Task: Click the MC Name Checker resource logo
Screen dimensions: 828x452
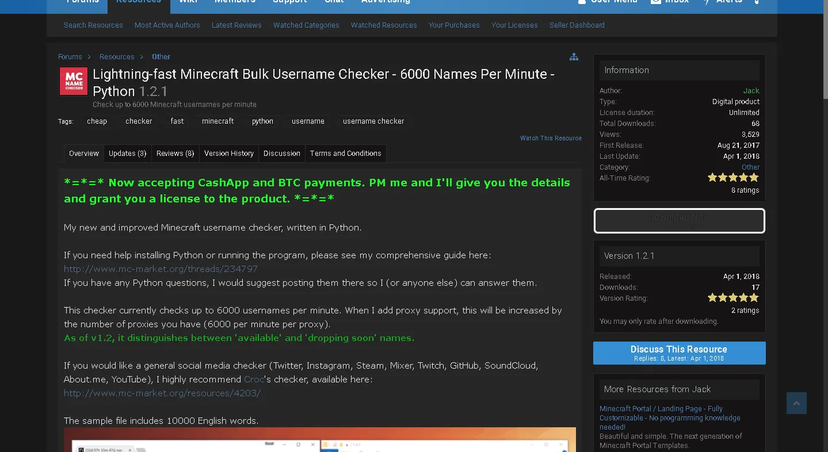Action: [x=74, y=82]
